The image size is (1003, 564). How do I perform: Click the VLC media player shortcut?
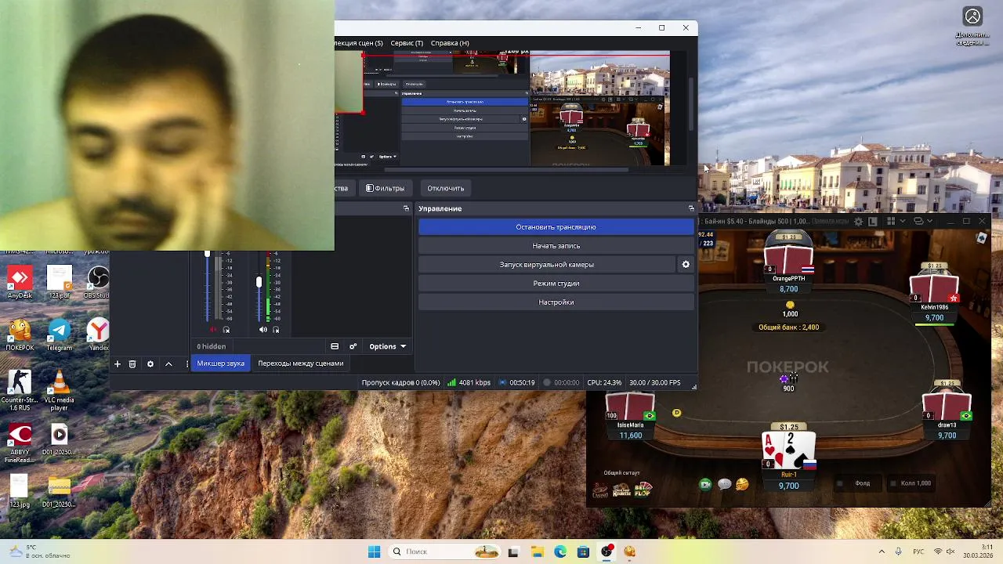point(59,391)
